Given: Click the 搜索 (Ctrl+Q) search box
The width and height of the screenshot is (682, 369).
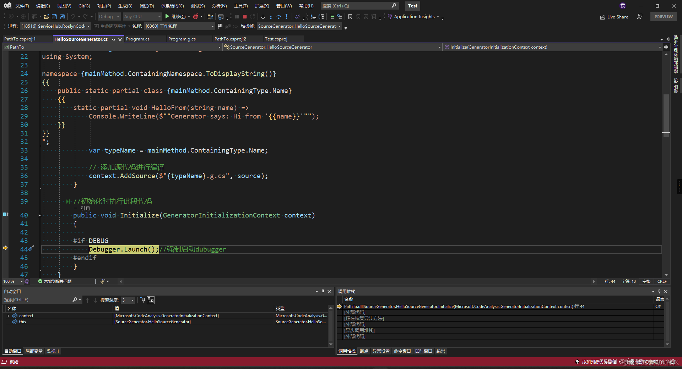Looking at the screenshot, I should tap(359, 6).
